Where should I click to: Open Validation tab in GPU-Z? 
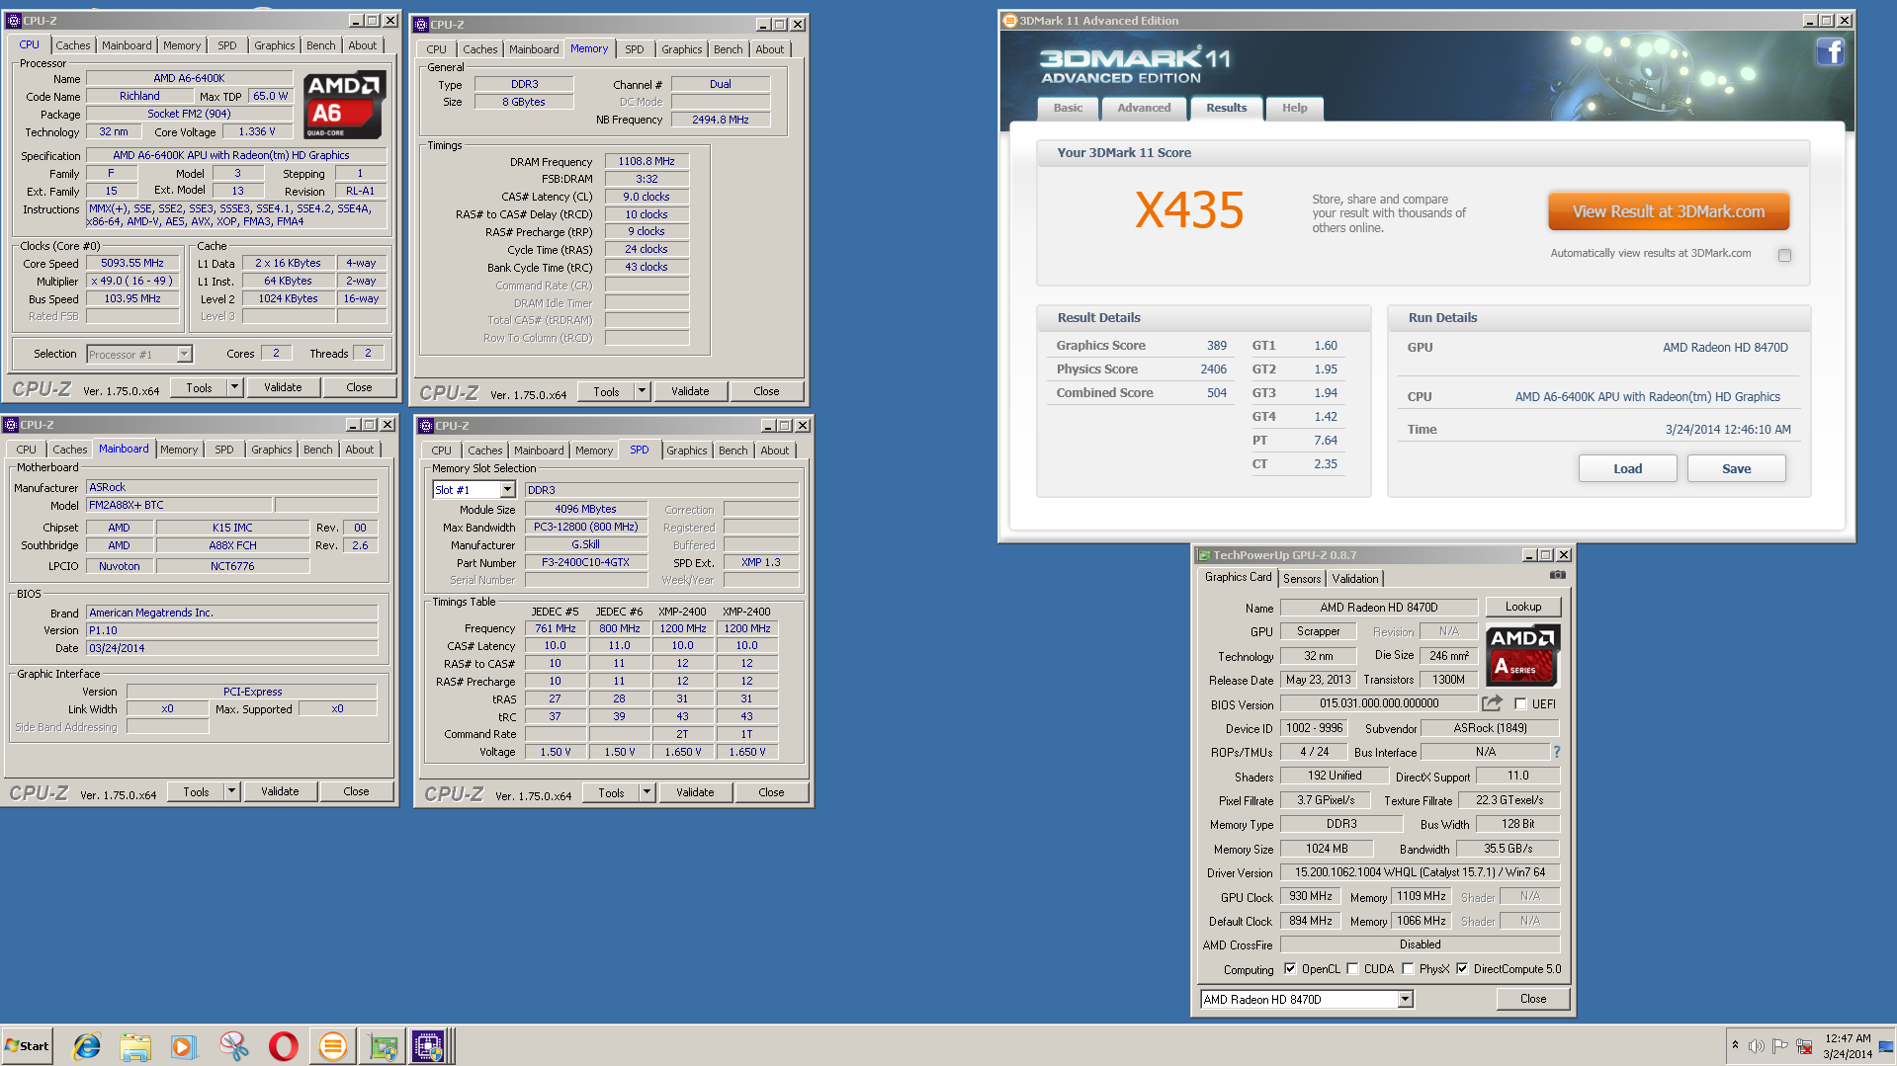(x=1354, y=579)
